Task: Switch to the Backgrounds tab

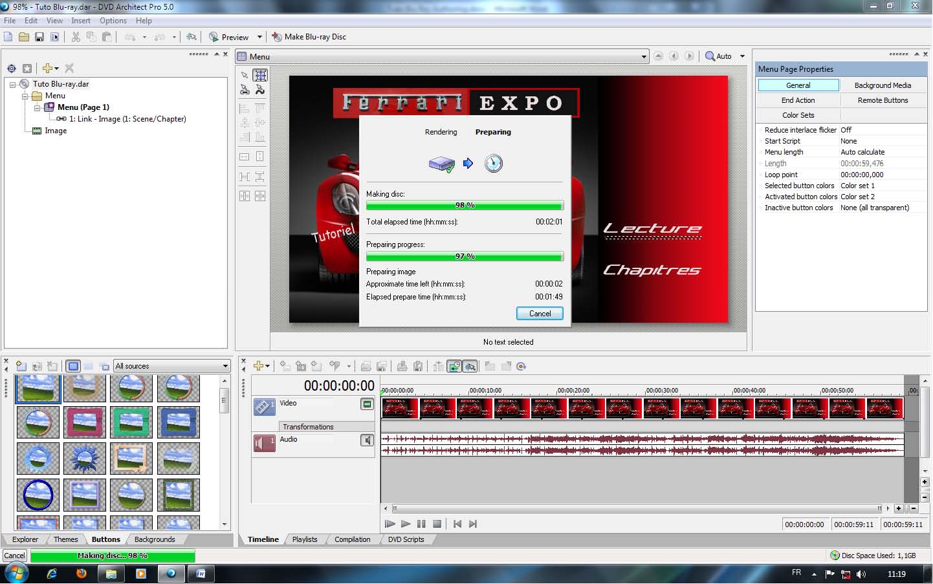Action: [155, 539]
